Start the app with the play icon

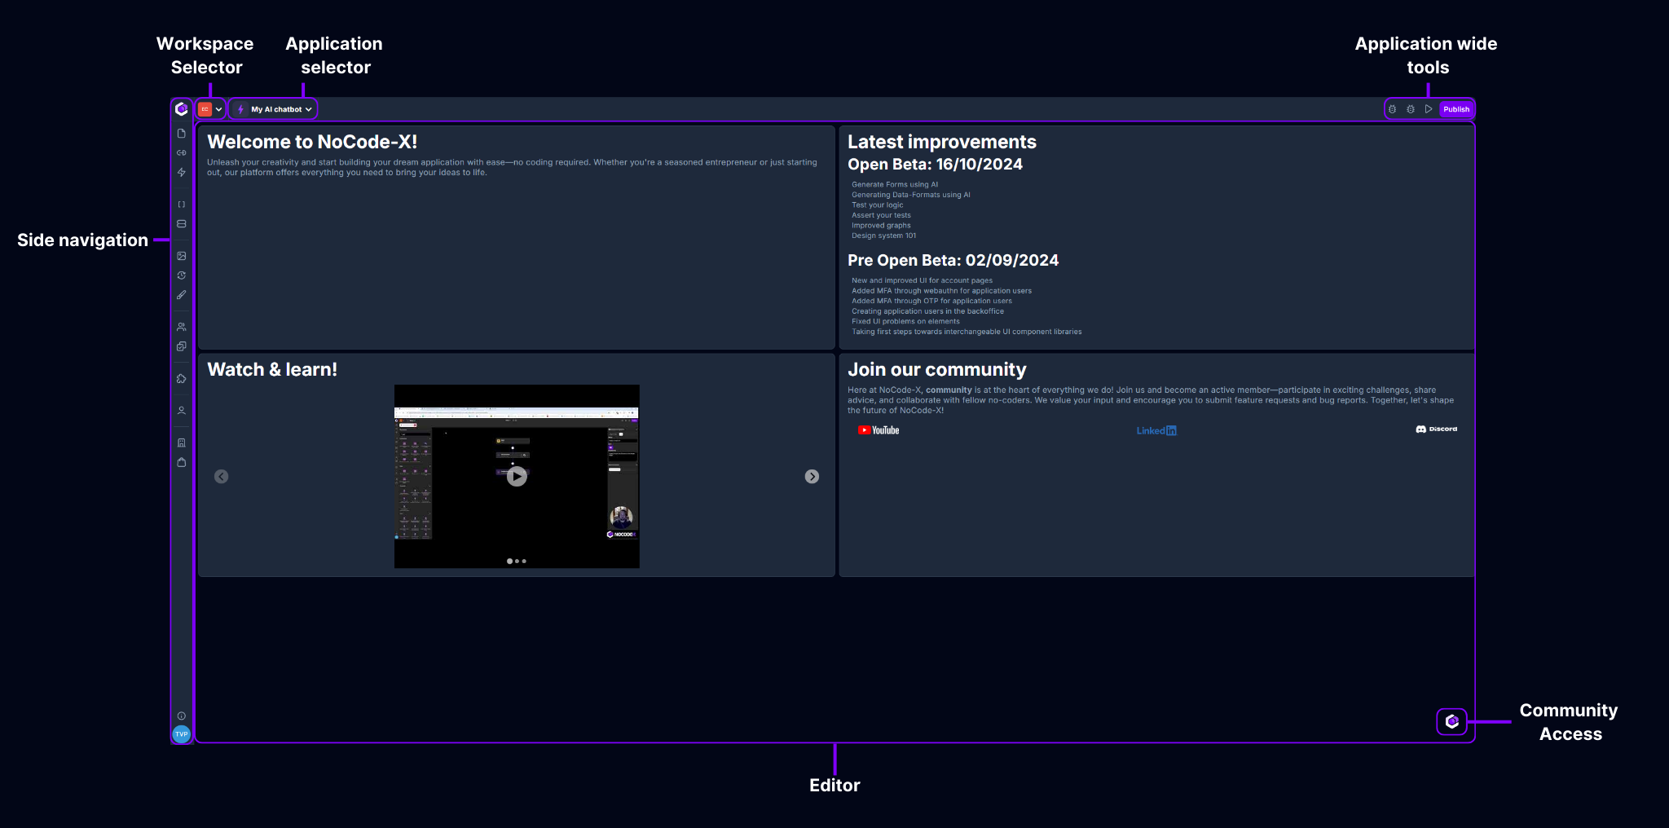pos(1428,108)
